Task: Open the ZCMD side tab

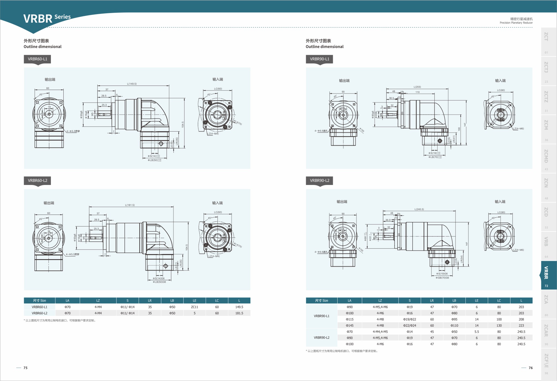Action: coord(549,159)
